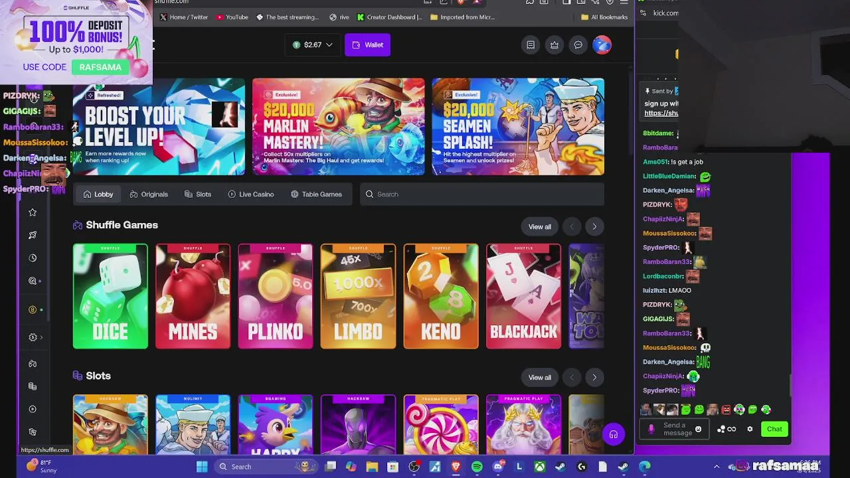The height and width of the screenshot is (478, 850).
Task: Open the YouTube bookmark
Action: [x=232, y=17]
